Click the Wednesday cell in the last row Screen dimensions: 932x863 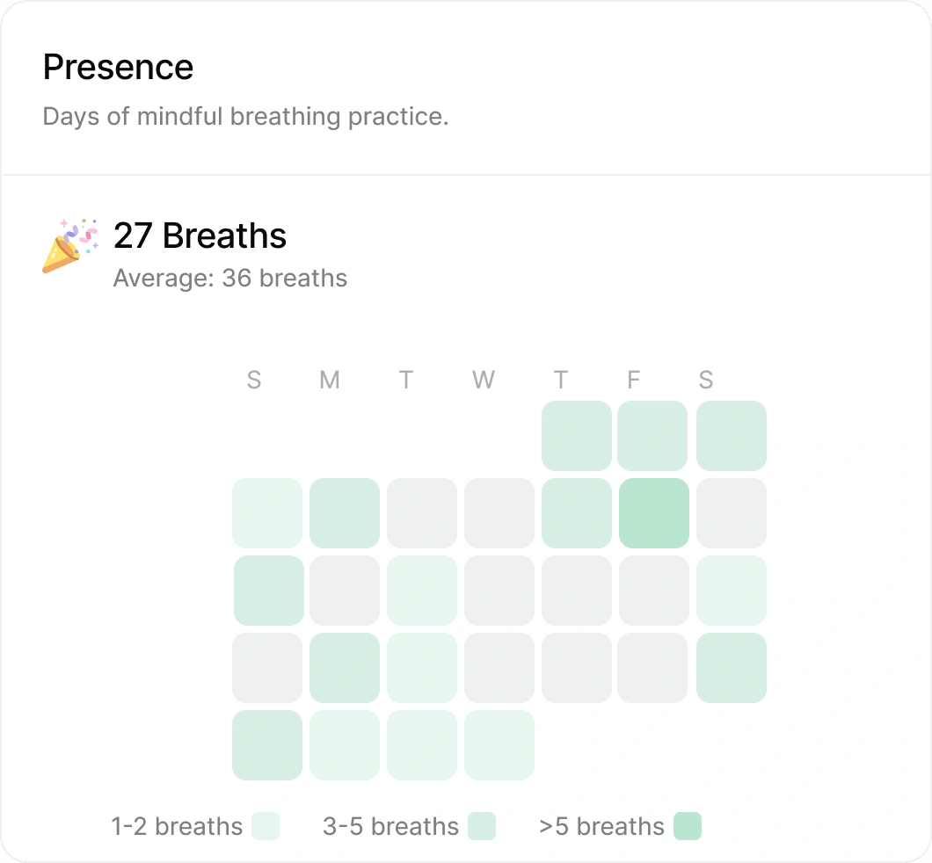(499, 745)
